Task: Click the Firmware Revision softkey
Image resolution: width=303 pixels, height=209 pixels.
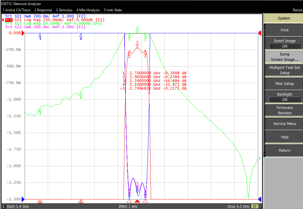Action: point(284,110)
